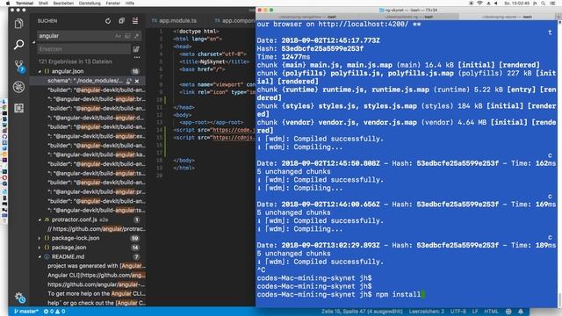Refresh the search results
562x316 pixels.
pos(107,21)
